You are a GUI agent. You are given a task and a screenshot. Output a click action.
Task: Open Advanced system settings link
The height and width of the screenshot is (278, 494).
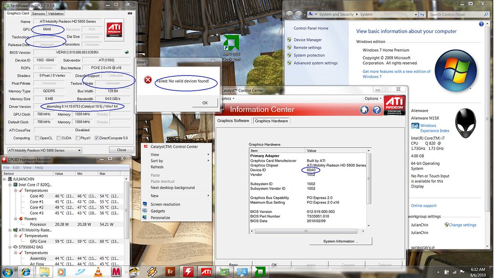click(x=316, y=63)
